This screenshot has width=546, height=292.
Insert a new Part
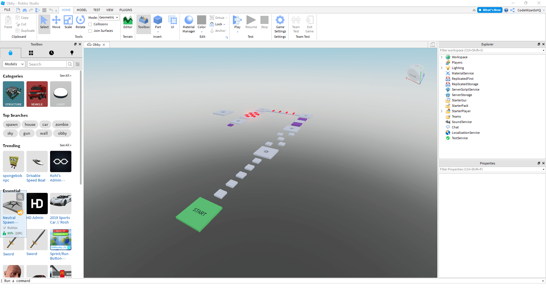[158, 23]
